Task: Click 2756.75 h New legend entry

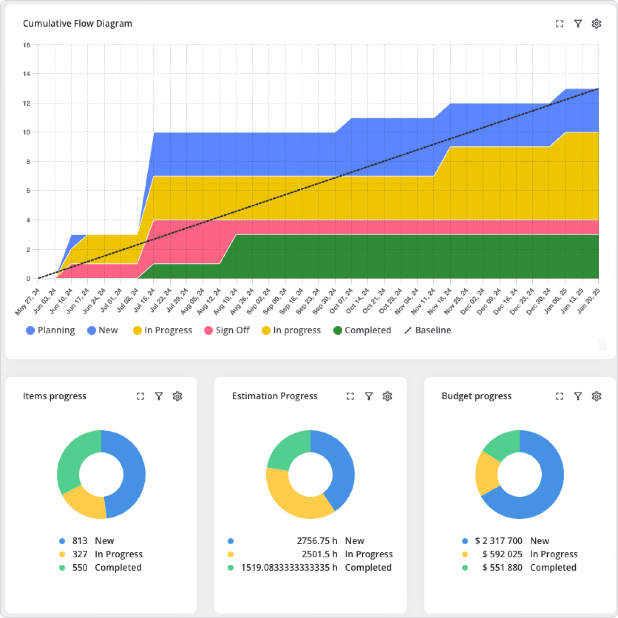Action: coord(296,541)
